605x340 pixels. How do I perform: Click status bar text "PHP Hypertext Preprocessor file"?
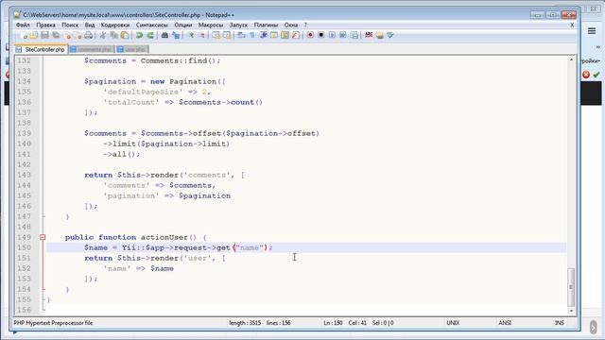(x=53, y=323)
